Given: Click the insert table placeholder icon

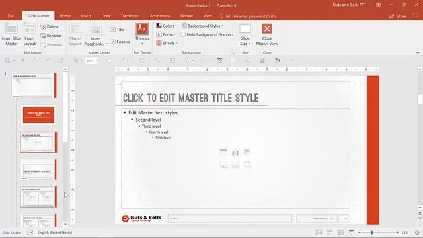Looking at the screenshot, I should pos(223,153).
